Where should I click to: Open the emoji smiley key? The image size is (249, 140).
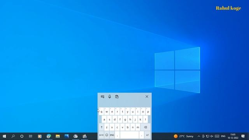click(x=107, y=135)
